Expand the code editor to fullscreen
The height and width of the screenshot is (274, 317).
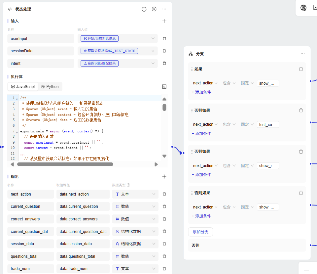tap(164, 87)
